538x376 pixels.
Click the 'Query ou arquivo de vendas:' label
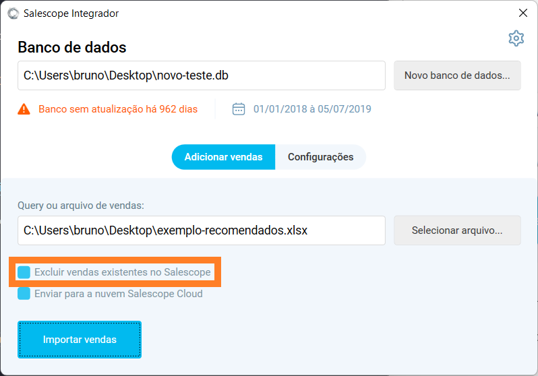81,206
